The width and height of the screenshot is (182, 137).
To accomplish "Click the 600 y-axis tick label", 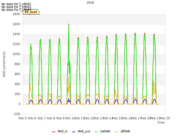I will point(17,74).
